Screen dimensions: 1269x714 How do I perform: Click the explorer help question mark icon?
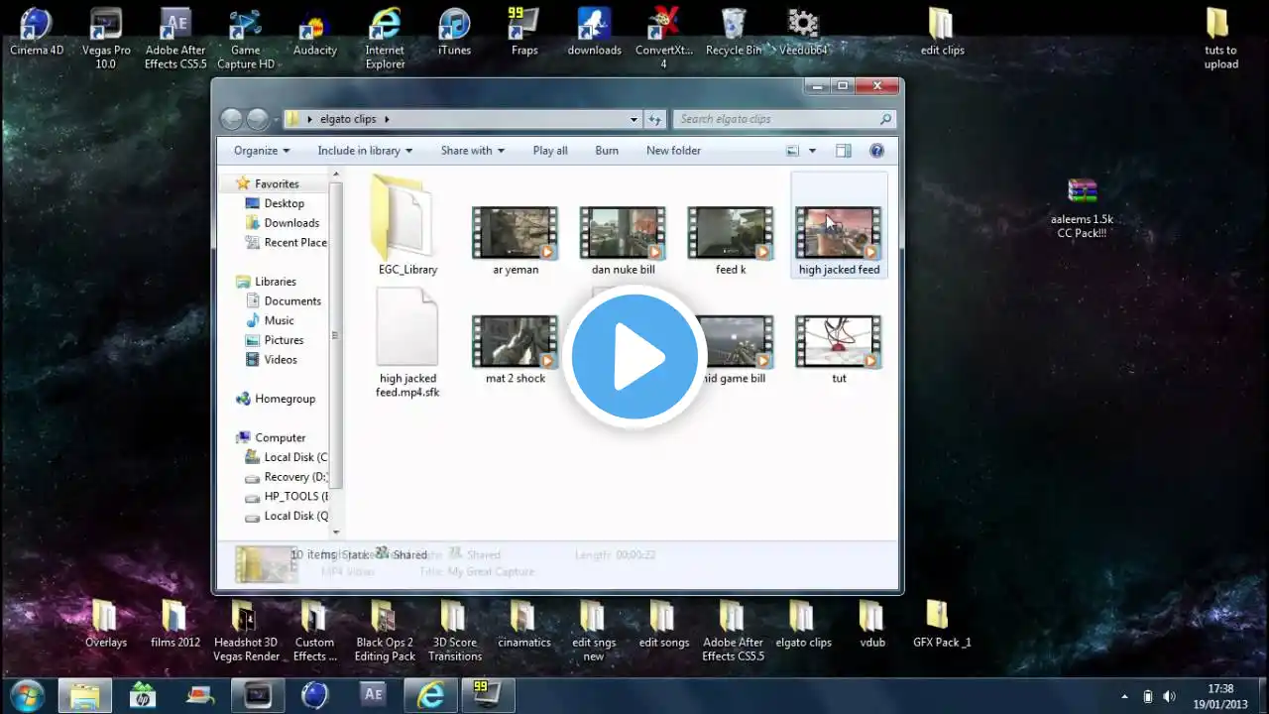click(876, 151)
